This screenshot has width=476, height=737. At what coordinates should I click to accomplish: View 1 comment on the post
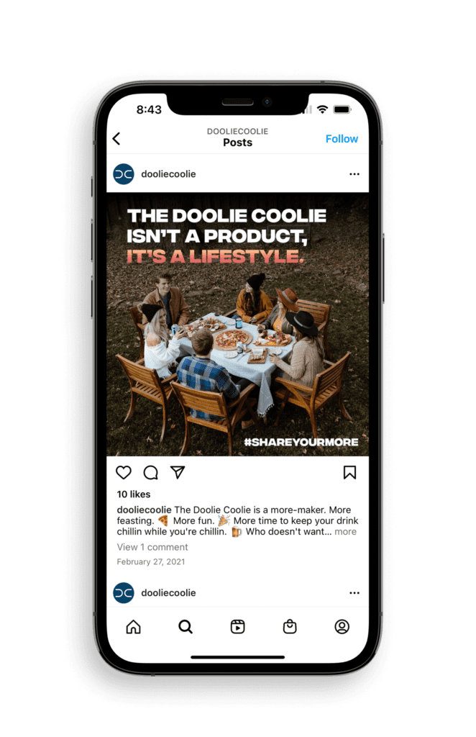[152, 547]
